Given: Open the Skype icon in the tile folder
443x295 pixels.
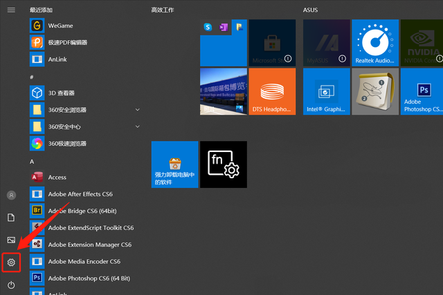Looking at the screenshot, I should [208, 27].
